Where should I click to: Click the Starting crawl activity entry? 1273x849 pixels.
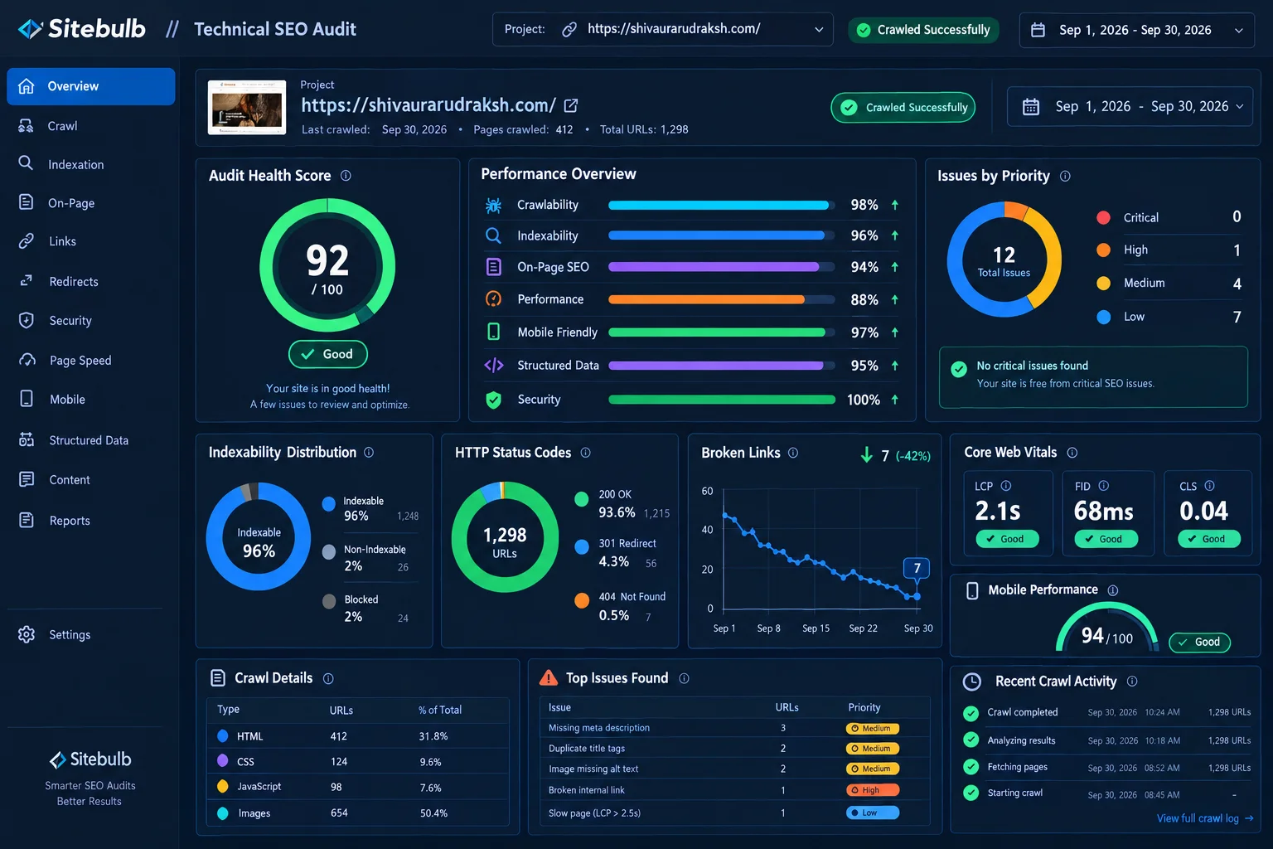1106,793
